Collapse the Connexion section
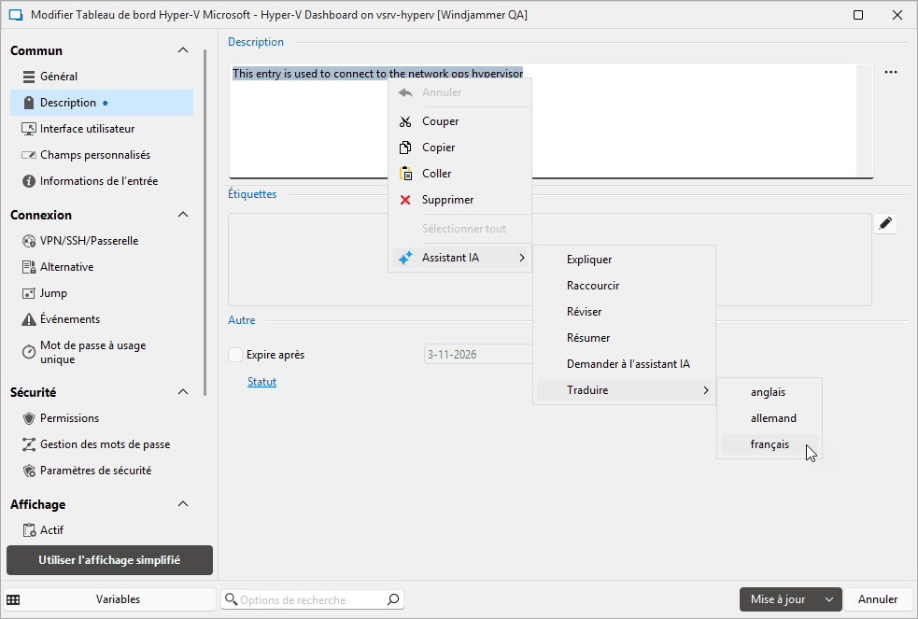 click(x=183, y=215)
